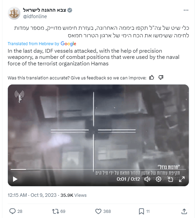Open the three-dot more options menu
This screenshot has height=218, width=195.
click(186, 10)
